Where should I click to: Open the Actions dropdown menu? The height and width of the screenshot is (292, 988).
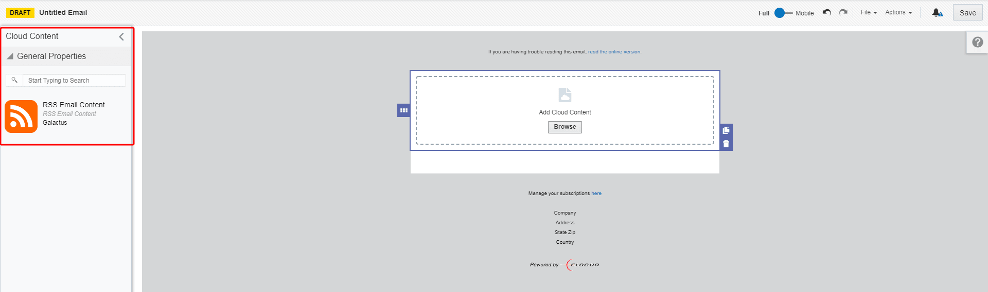pyautogui.click(x=898, y=12)
